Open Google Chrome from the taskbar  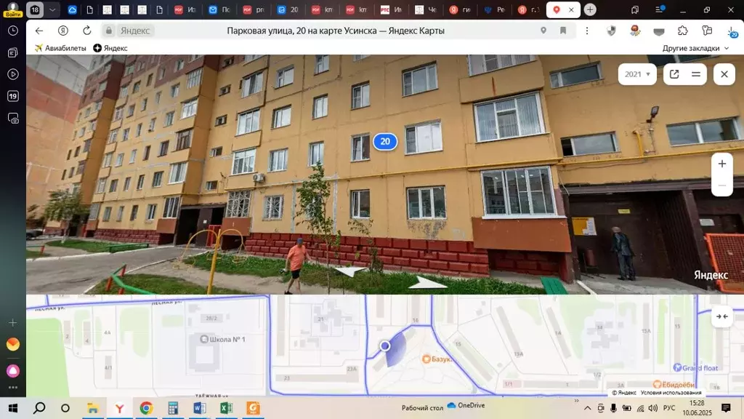146,407
